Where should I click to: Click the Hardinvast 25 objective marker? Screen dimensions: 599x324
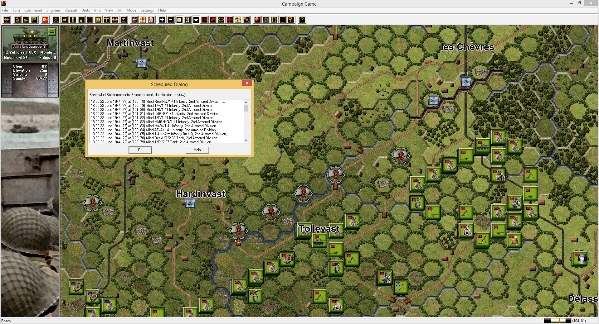coord(190,203)
